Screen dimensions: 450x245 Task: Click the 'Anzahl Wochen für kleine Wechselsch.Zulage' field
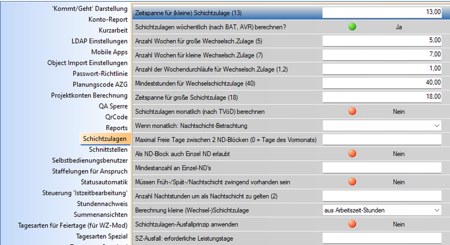(382, 55)
